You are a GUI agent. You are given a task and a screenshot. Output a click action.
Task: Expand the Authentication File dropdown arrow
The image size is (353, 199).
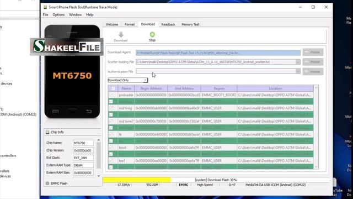[x=298, y=71]
